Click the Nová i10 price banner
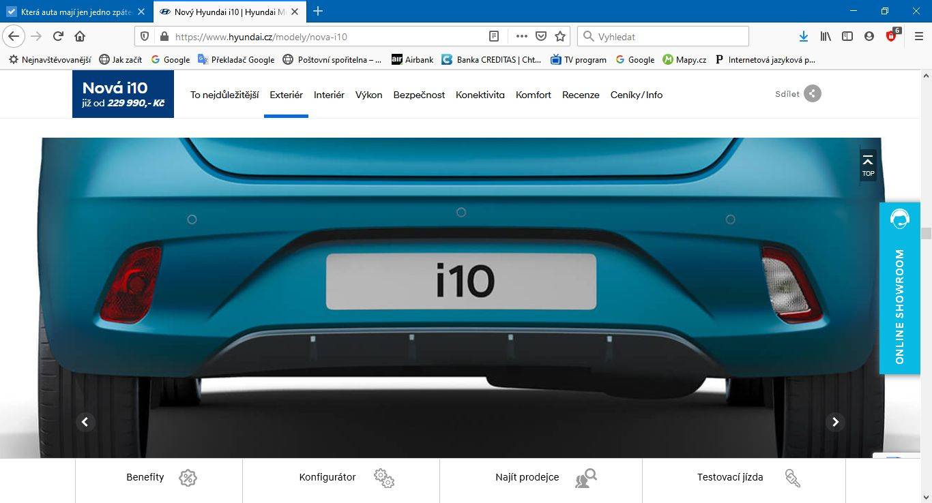This screenshot has width=932, height=503. pyautogui.click(x=123, y=94)
